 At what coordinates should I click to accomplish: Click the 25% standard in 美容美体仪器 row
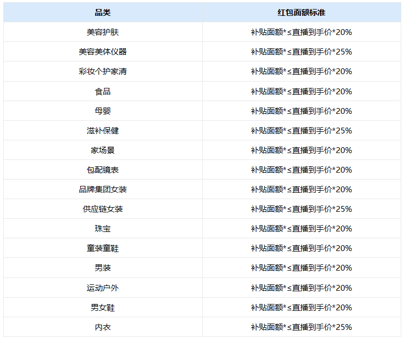point(301,52)
